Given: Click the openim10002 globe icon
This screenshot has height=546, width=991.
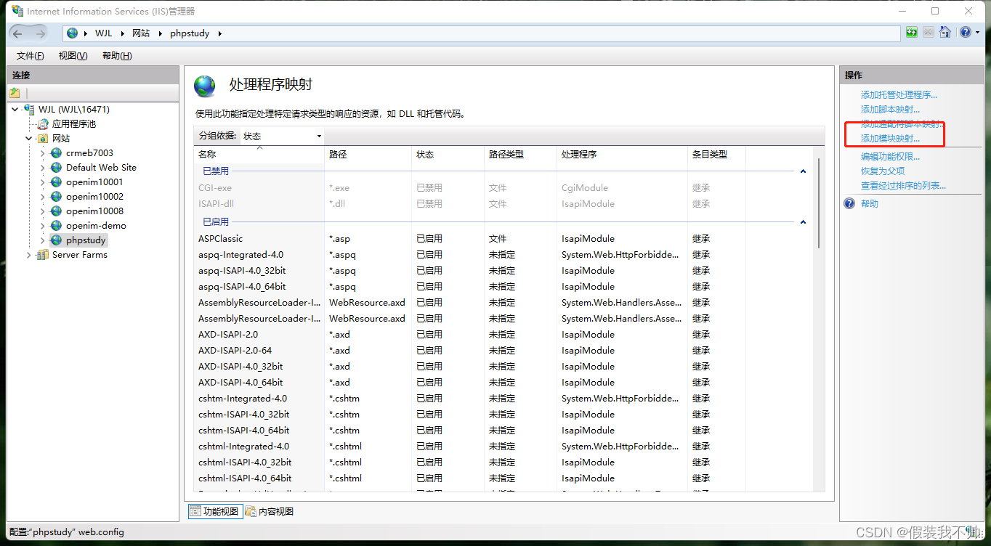Looking at the screenshot, I should tap(57, 196).
